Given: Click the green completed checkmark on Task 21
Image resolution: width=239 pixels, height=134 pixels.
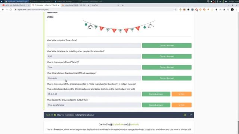Looking at the screenshot, I should point(55,115).
